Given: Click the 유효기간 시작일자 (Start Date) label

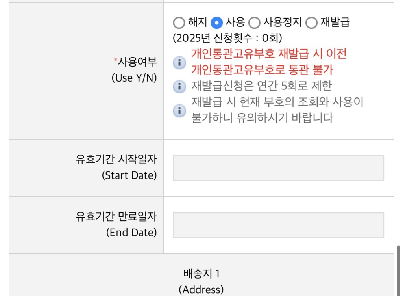Looking at the screenshot, I should coord(116,168).
